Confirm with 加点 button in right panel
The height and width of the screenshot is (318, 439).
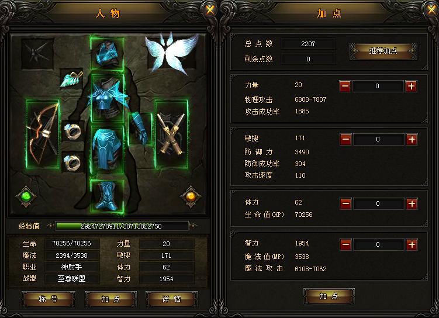tap(329, 296)
